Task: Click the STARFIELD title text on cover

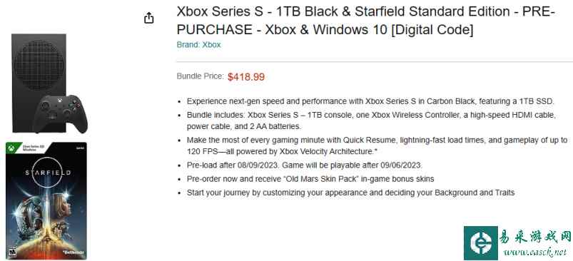Action: click(x=48, y=173)
